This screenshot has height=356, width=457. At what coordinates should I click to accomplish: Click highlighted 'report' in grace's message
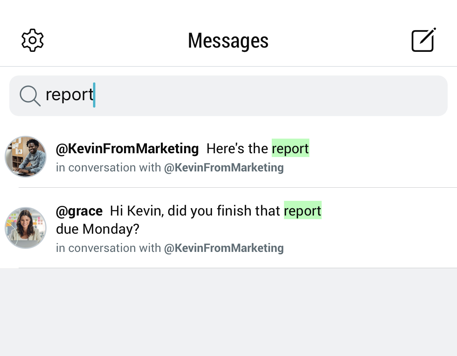tap(302, 210)
